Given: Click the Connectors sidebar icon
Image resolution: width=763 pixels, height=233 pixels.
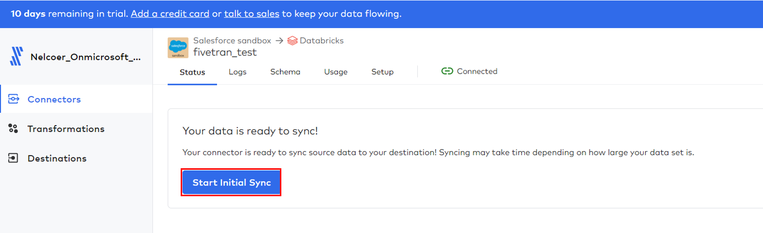Looking at the screenshot, I should tap(13, 99).
